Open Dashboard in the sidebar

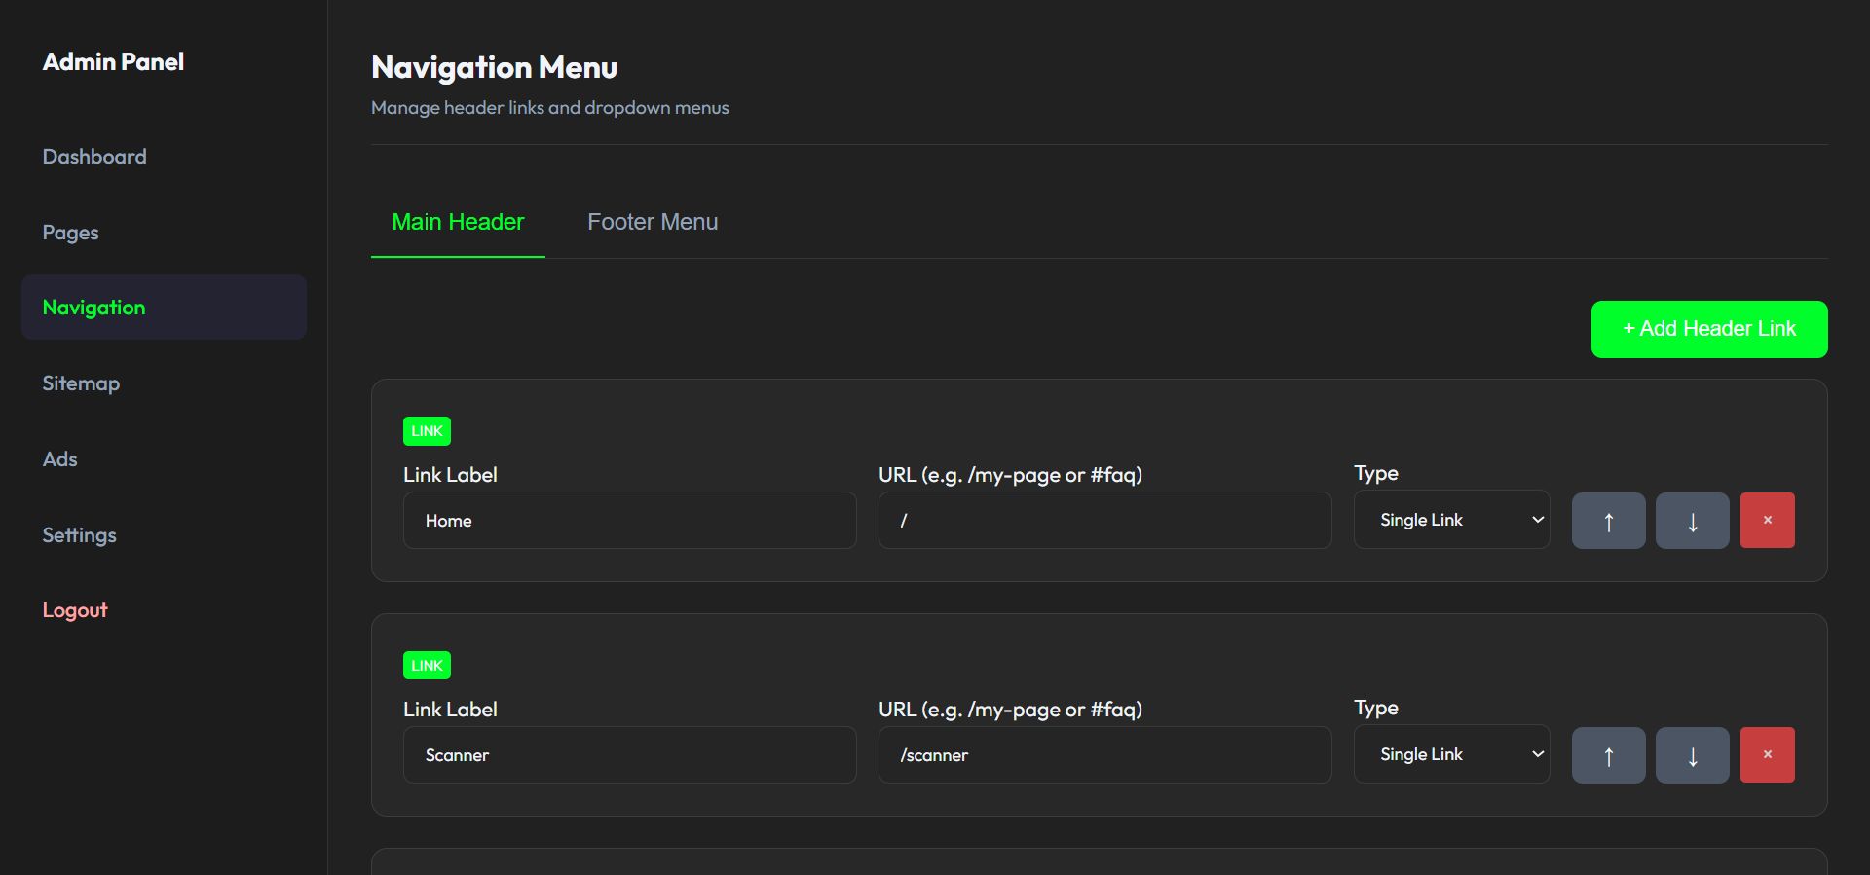click(x=94, y=157)
